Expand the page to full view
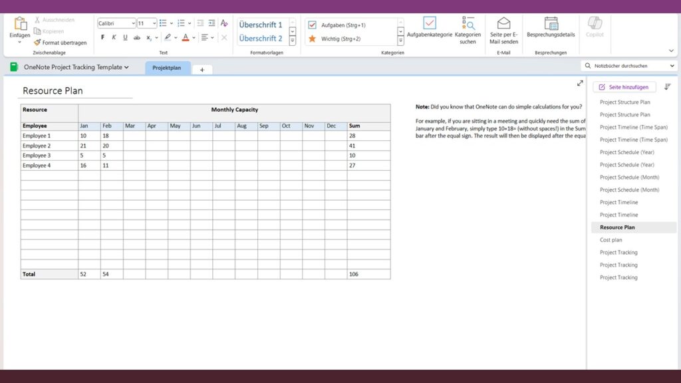 [x=580, y=83]
